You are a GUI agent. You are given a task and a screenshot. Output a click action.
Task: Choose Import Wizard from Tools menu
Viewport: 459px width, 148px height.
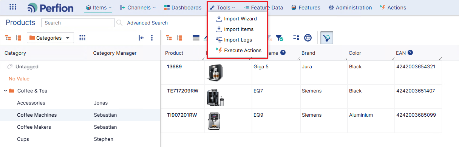coord(236,18)
